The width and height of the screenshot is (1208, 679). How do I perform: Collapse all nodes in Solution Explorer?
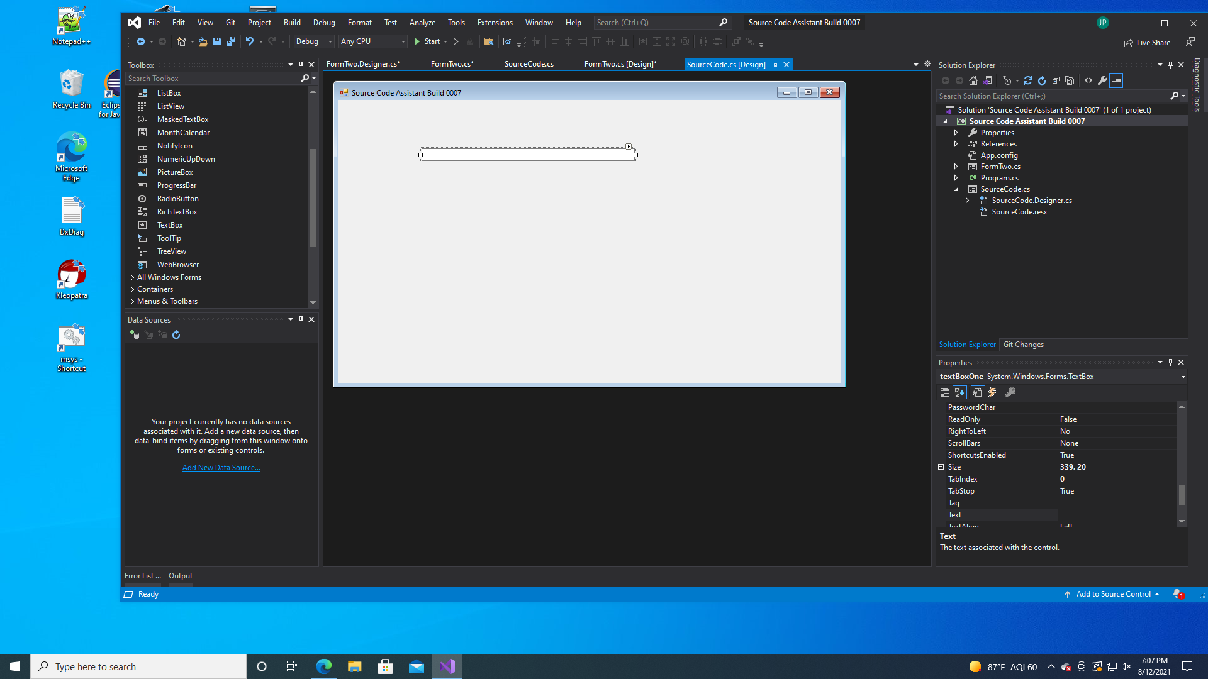(1056, 80)
